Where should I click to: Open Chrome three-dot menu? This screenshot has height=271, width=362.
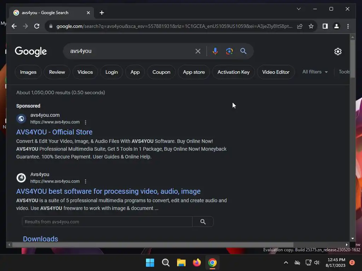tap(348, 26)
